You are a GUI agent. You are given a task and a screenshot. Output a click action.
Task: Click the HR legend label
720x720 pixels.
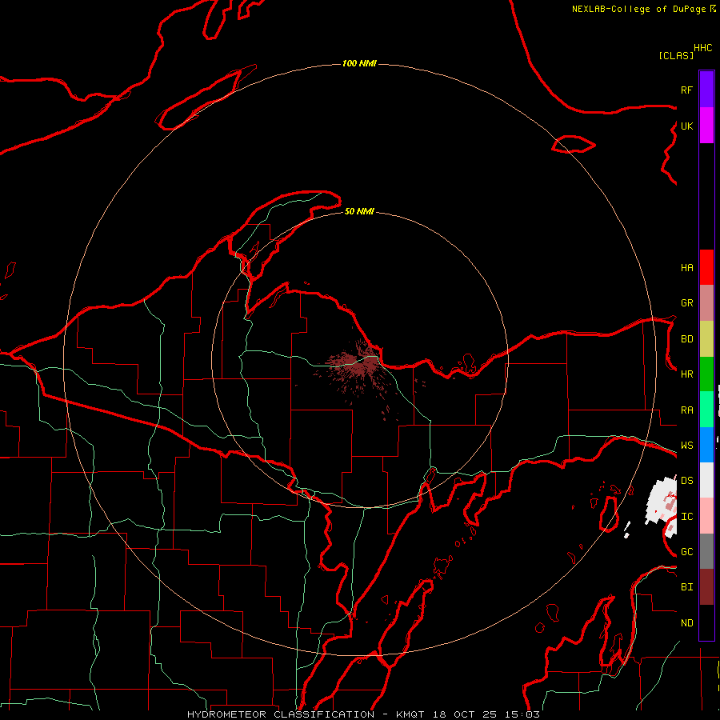tap(686, 374)
